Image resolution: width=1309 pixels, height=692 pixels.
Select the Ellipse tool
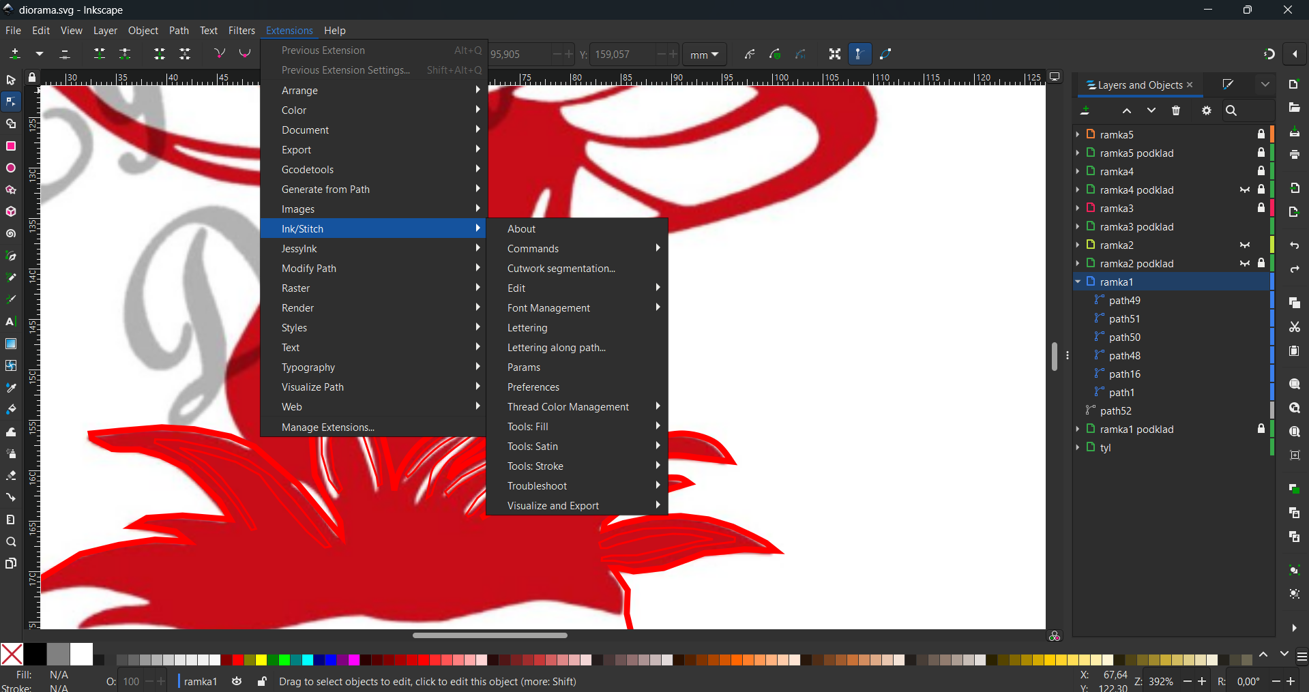click(11, 168)
